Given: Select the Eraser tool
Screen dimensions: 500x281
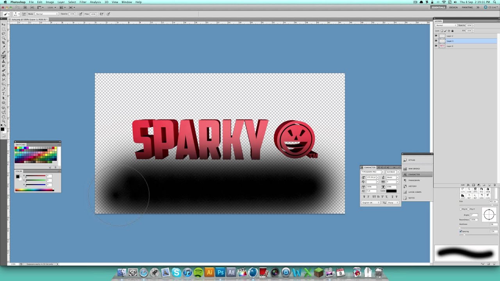Looking at the screenshot, I should 4,70.
